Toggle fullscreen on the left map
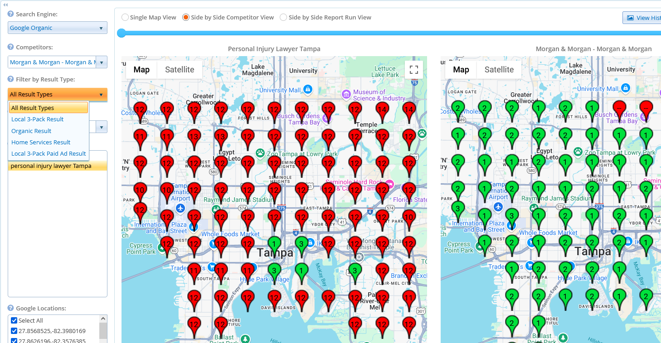 (x=413, y=70)
